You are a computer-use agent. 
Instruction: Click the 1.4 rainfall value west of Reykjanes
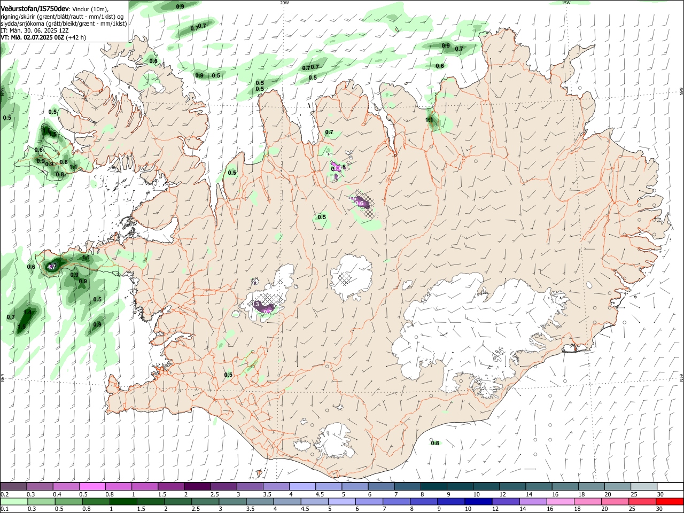click(28, 312)
